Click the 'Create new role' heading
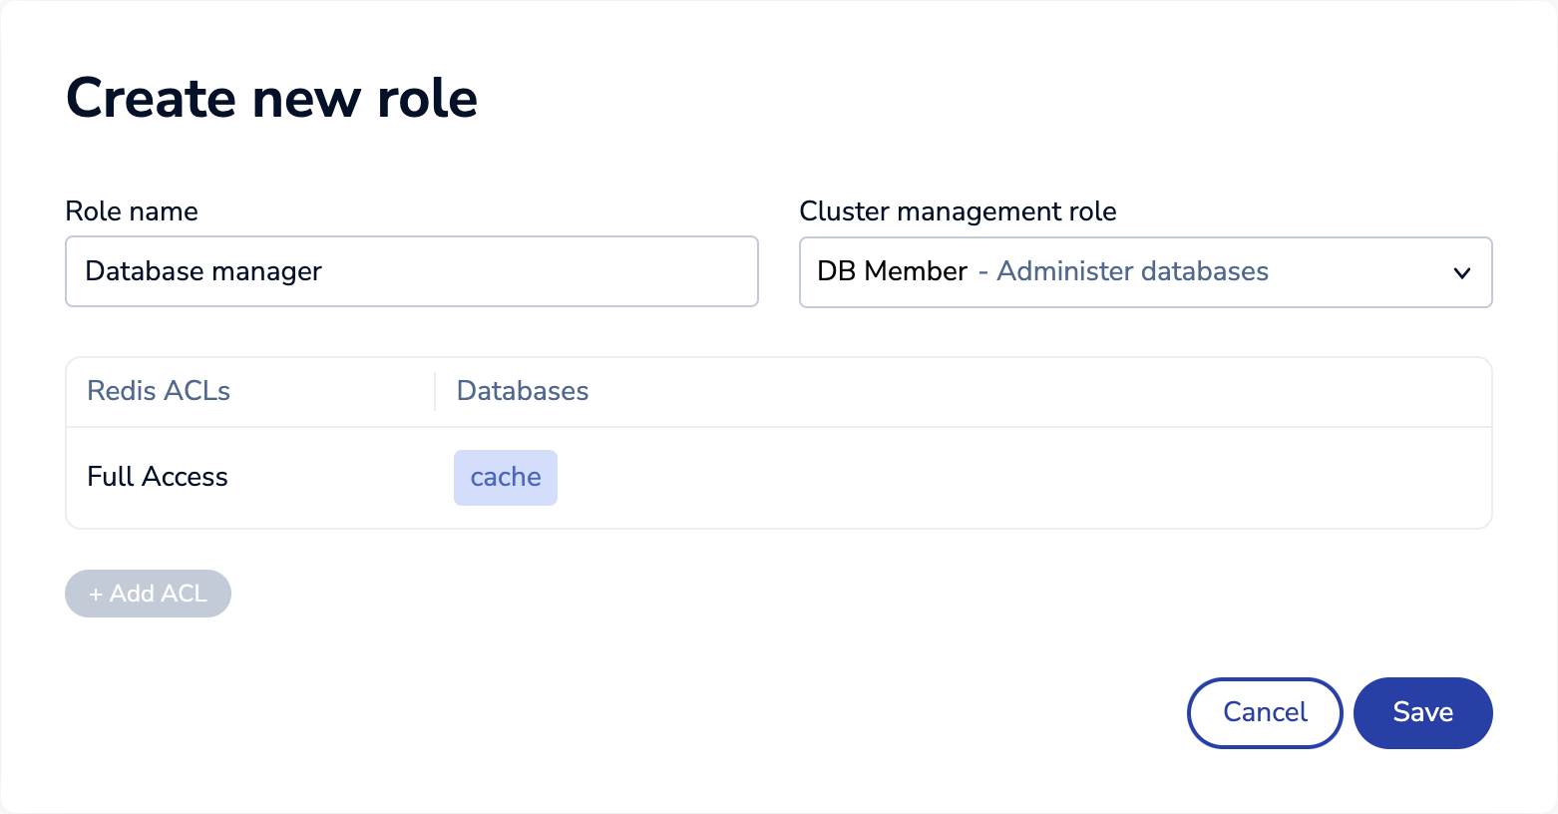 tap(271, 98)
